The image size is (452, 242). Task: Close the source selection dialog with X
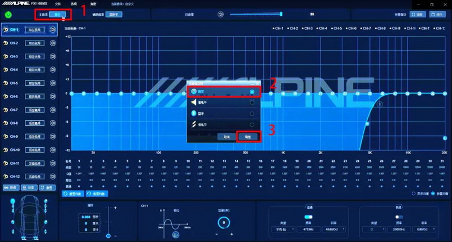tap(258, 83)
